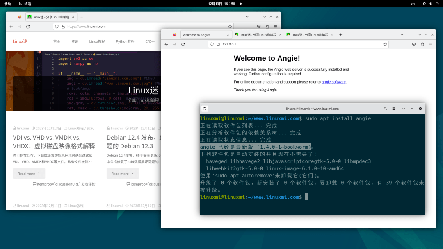Reload the 127.0.0.1 page
443x249 pixels.
[183, 44]
